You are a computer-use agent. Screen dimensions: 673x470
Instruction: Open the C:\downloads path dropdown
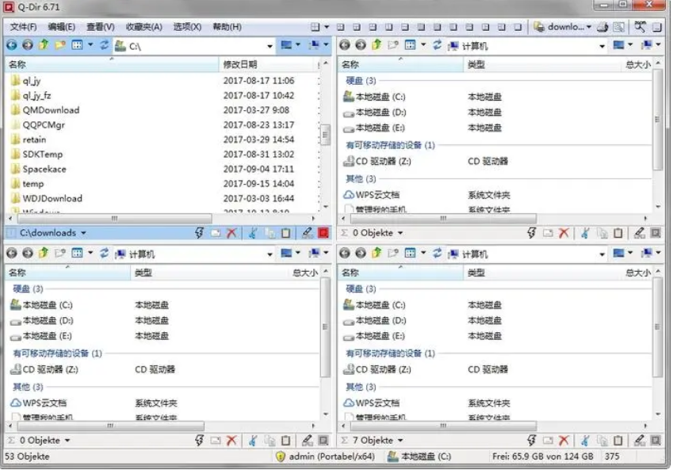[x=84, y=233]
